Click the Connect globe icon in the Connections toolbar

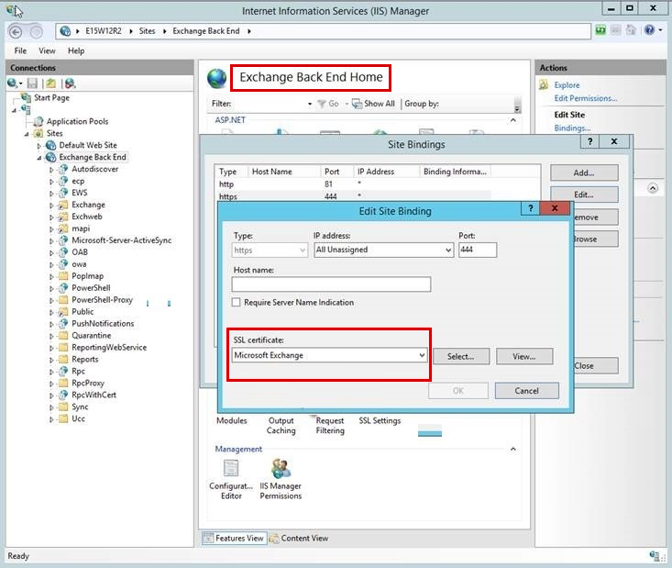13,84
